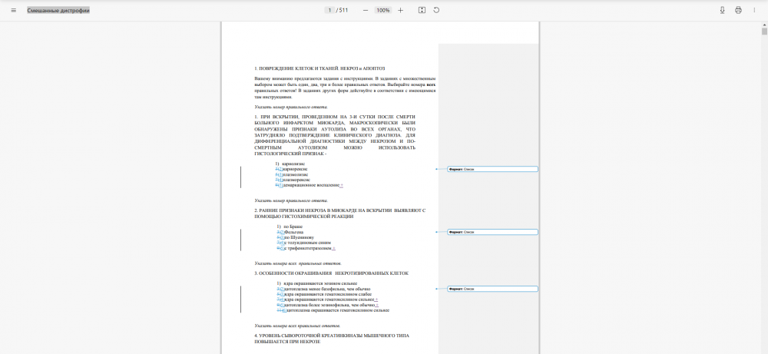Select Формат: Список comment beside question 3
The width and height of the screenshot is (768, 354).
point(492,289)
